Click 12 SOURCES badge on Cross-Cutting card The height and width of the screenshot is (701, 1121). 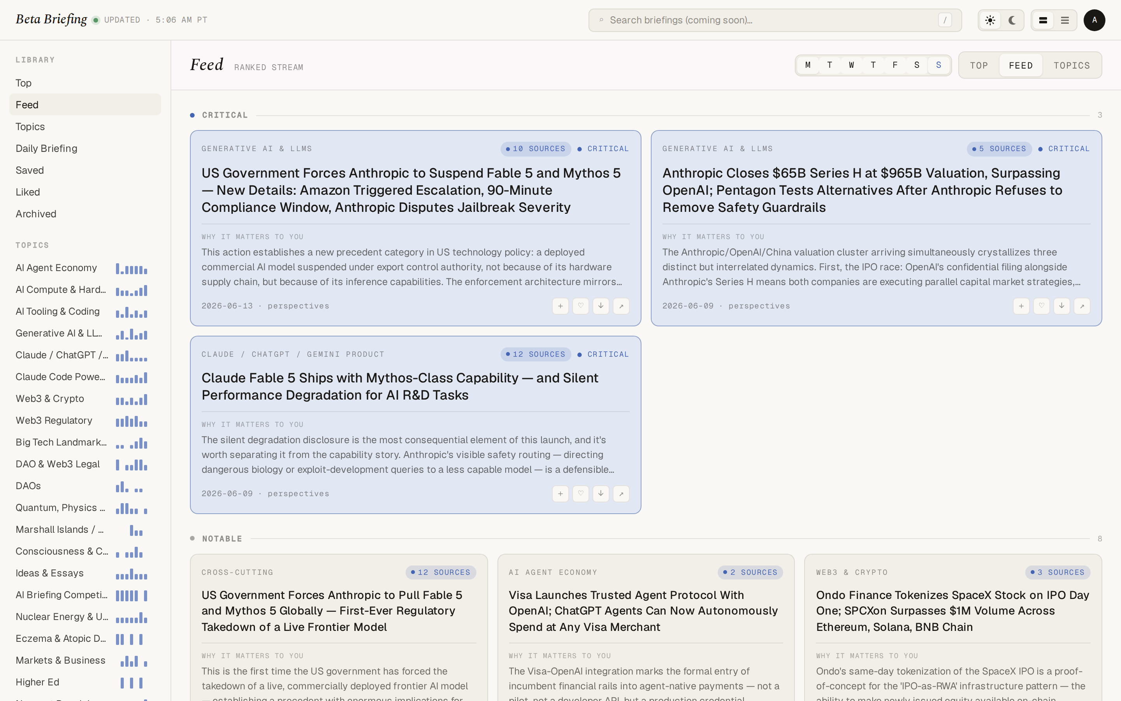pos(441,572)
